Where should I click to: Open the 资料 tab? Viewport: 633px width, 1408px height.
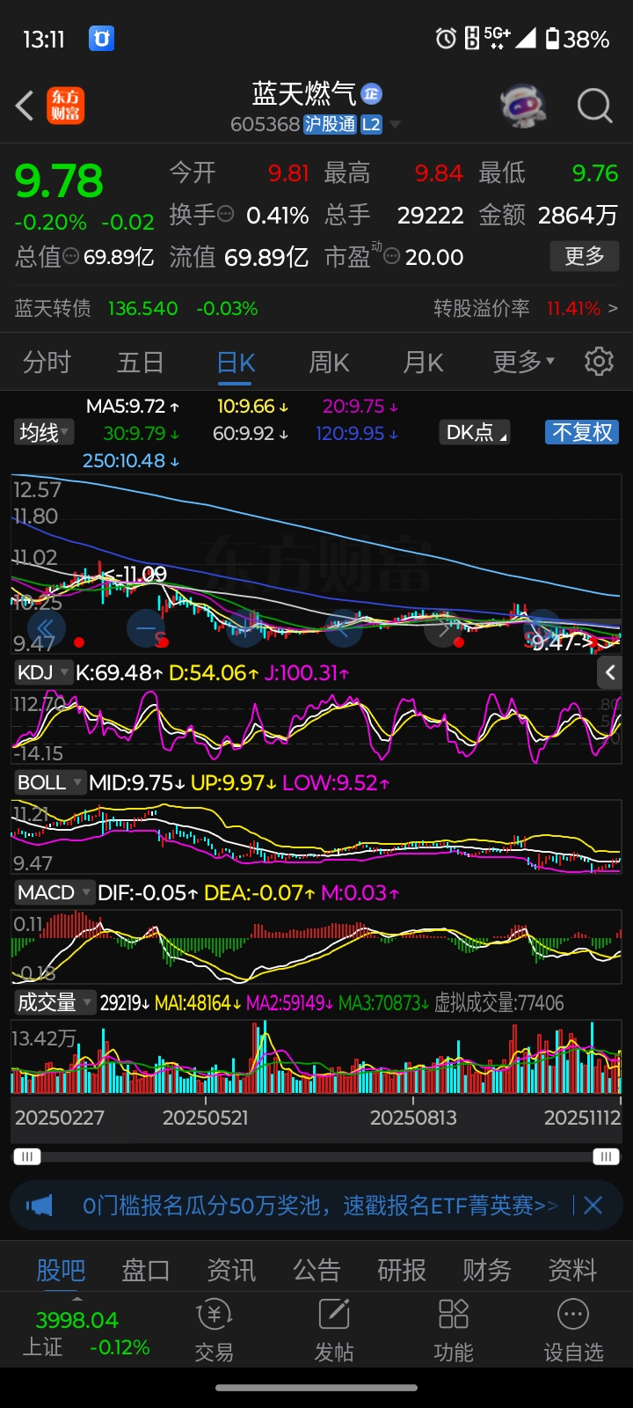tap(572, 1270)
